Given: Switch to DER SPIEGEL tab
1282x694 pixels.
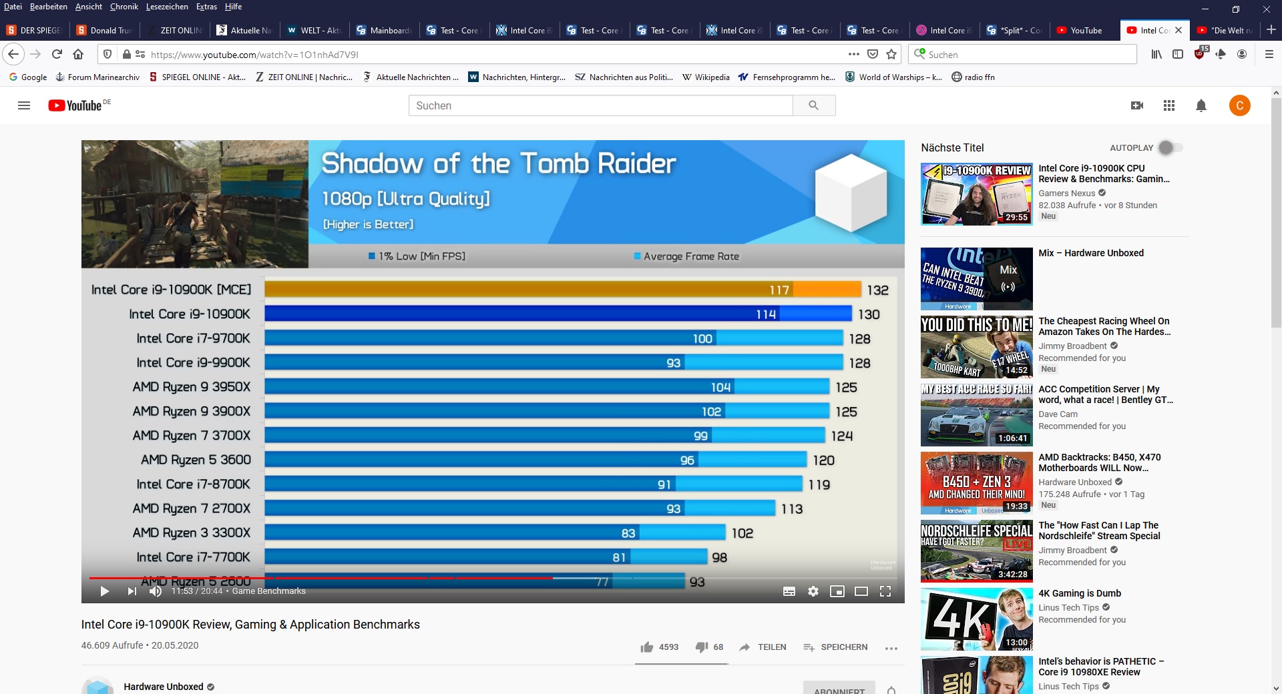Looking at the screenshot, I should (35, 30).
